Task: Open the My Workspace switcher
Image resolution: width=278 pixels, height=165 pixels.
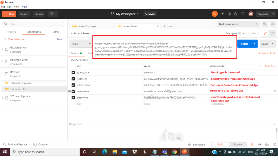Action: (125, 14)
